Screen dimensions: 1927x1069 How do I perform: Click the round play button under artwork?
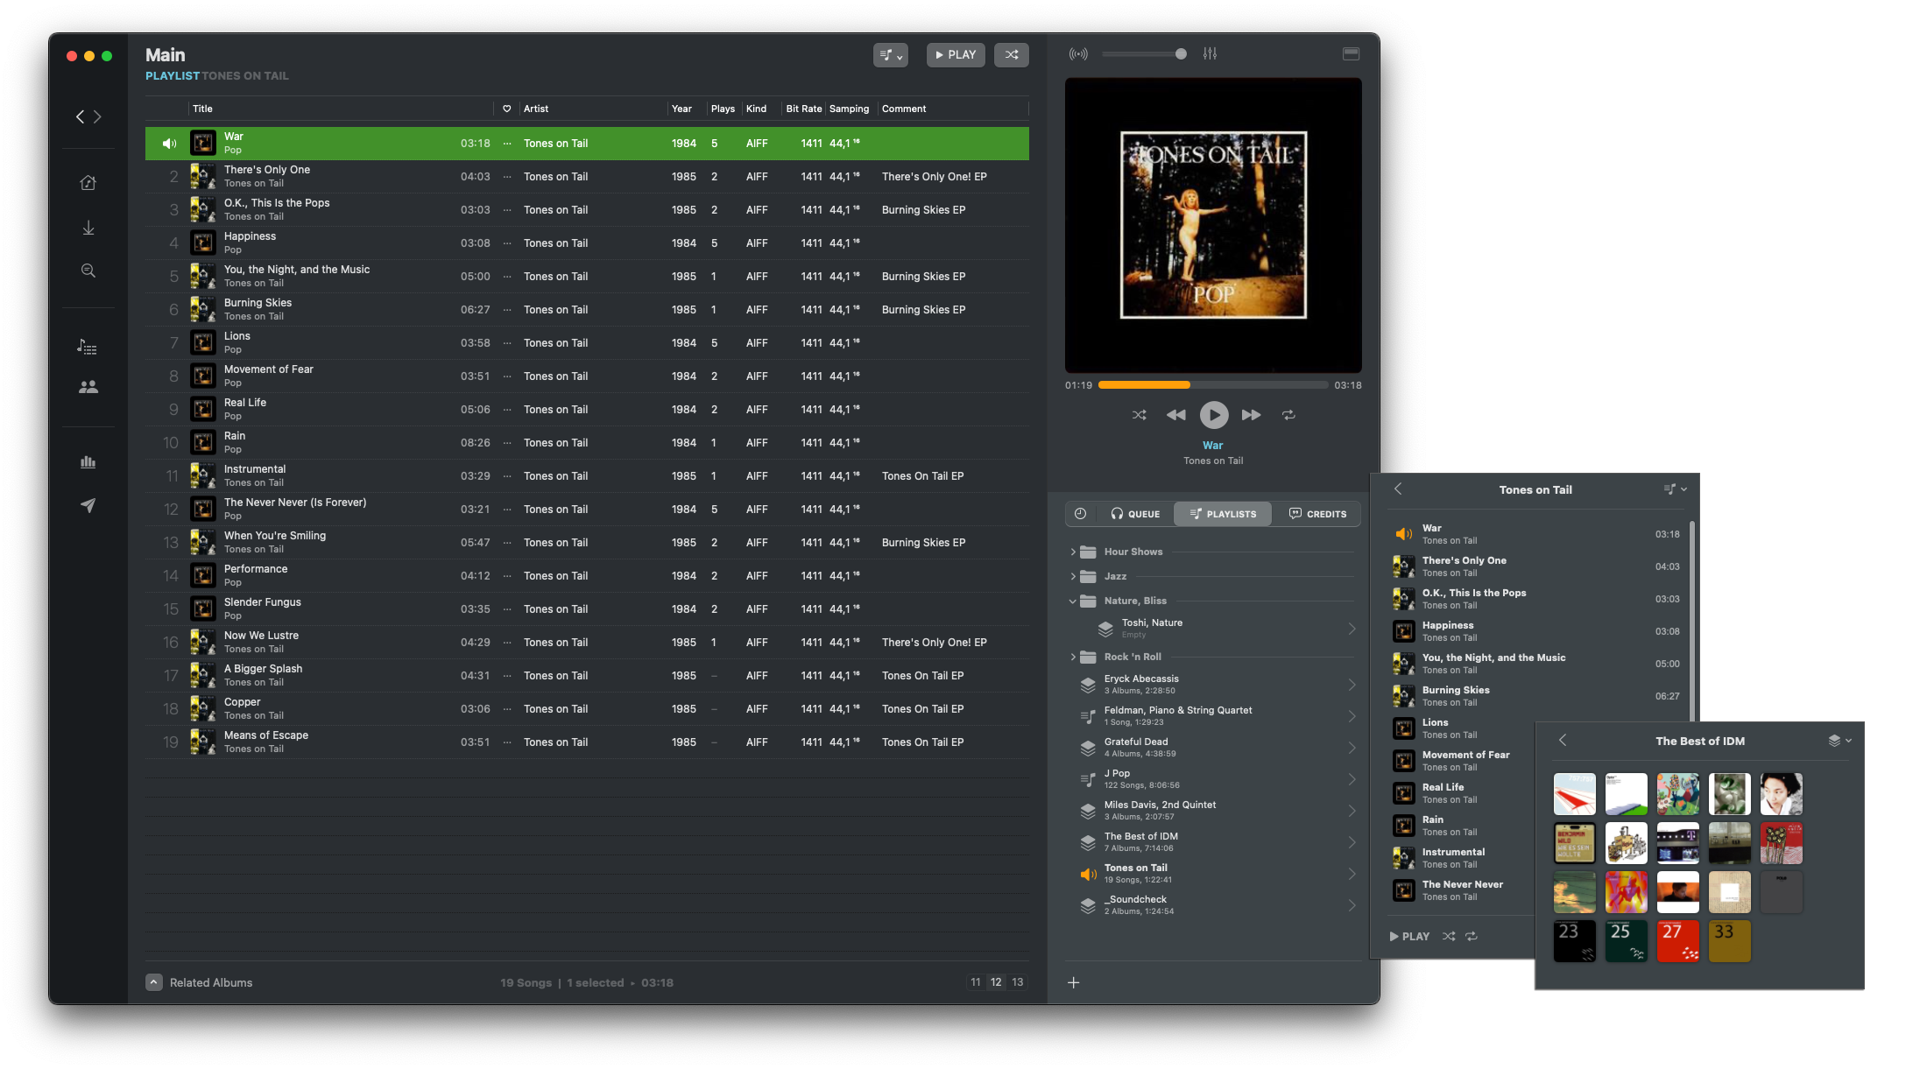[1213, 415]
